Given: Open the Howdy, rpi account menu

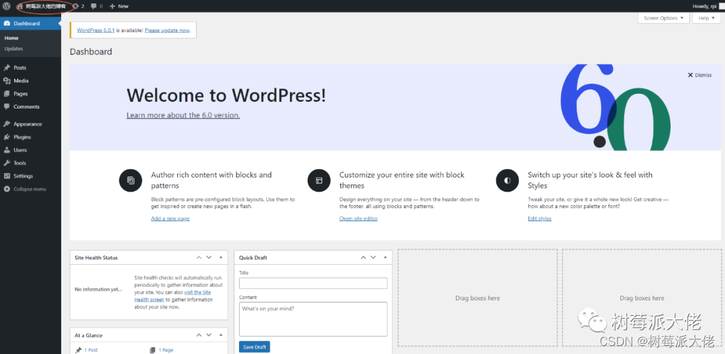Looking at the screenshot, I should tap(707, 6).
